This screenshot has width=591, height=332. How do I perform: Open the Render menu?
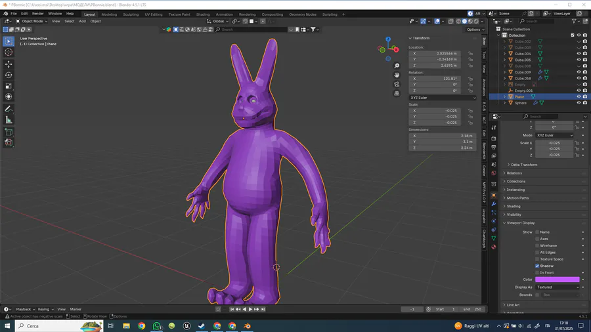[x=37, y=14]
